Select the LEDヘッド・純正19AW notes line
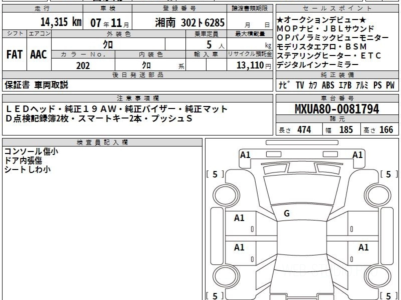The width and height of the screenshot is (401, 300). tap(117, 109)
